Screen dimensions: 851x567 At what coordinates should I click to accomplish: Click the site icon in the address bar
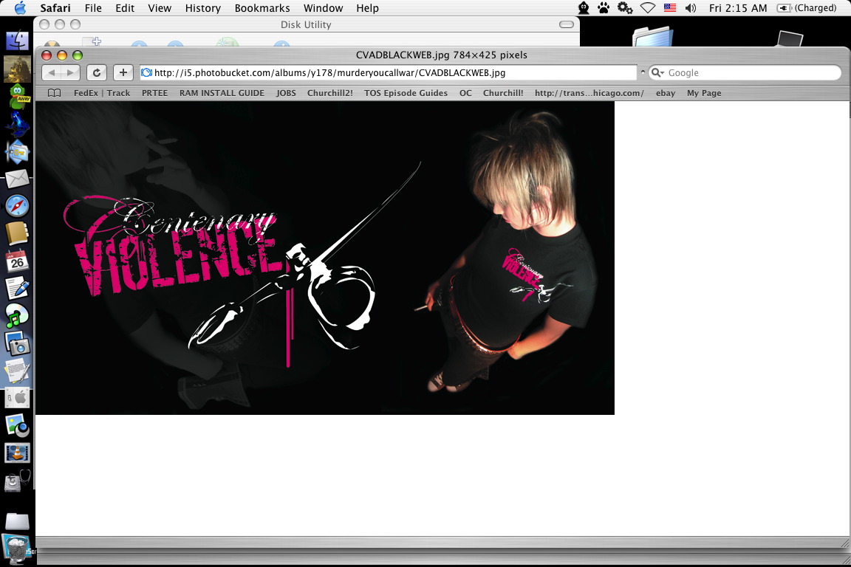pos(146,72)
